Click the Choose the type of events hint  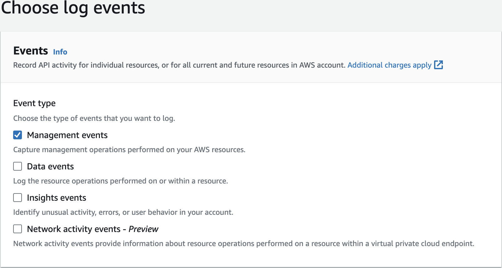[x=94, y=118]
